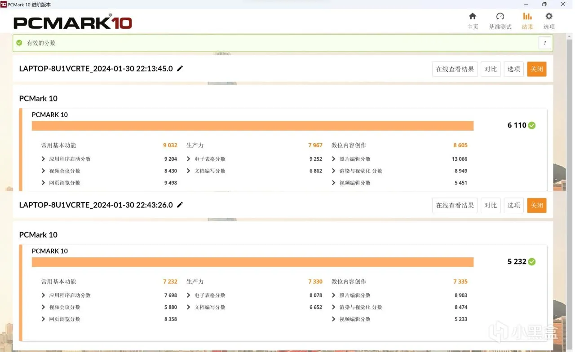Click orange 关闭 for 22:43:26.0 result
Screen dimensions: 575x352
(x=537, y=205)
